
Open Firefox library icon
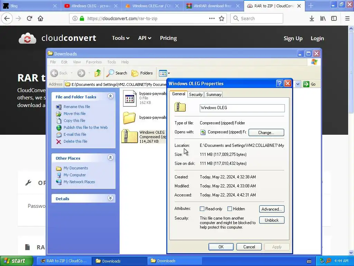(323, 18)
